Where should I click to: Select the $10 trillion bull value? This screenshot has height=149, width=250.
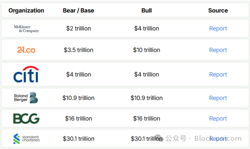tap(146, 50)
